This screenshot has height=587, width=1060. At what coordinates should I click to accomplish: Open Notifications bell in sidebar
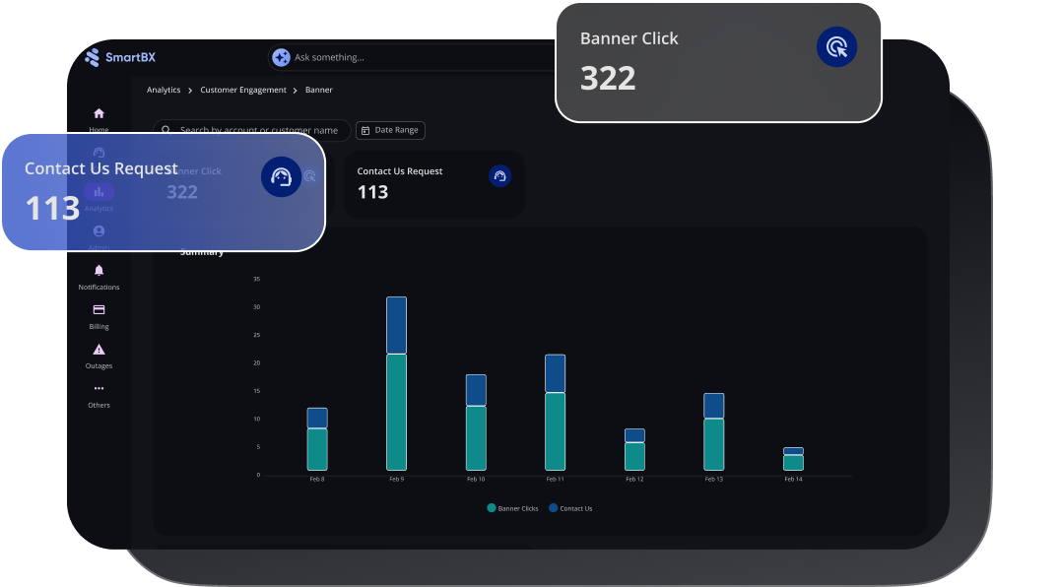click(x=99, y=271)
